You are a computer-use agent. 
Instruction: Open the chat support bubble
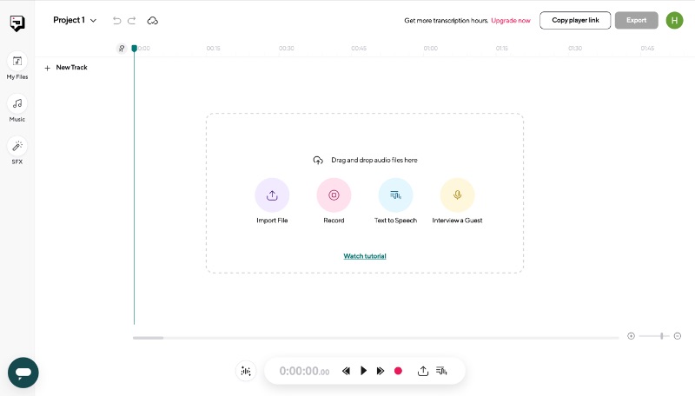(x=23, y=373)
